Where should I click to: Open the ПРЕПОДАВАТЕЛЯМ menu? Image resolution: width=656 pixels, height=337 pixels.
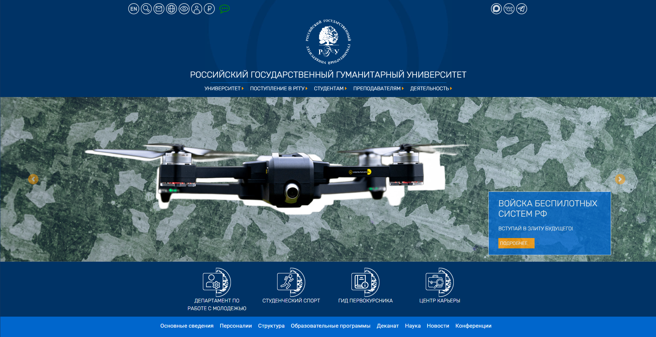click(x=377, y=88)
